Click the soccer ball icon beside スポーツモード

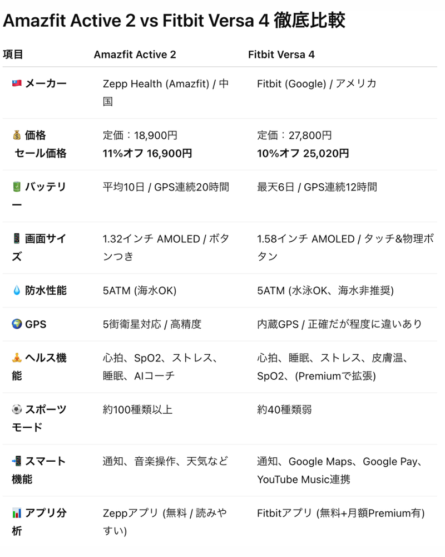(16, 409)
